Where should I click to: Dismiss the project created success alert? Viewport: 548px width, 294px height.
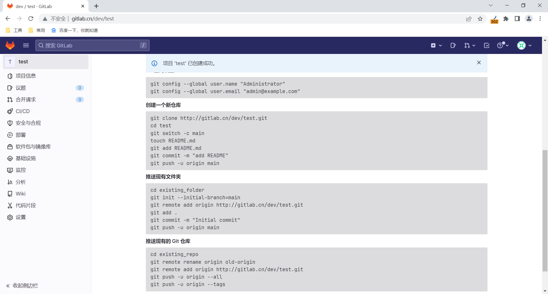coord(479,63)
